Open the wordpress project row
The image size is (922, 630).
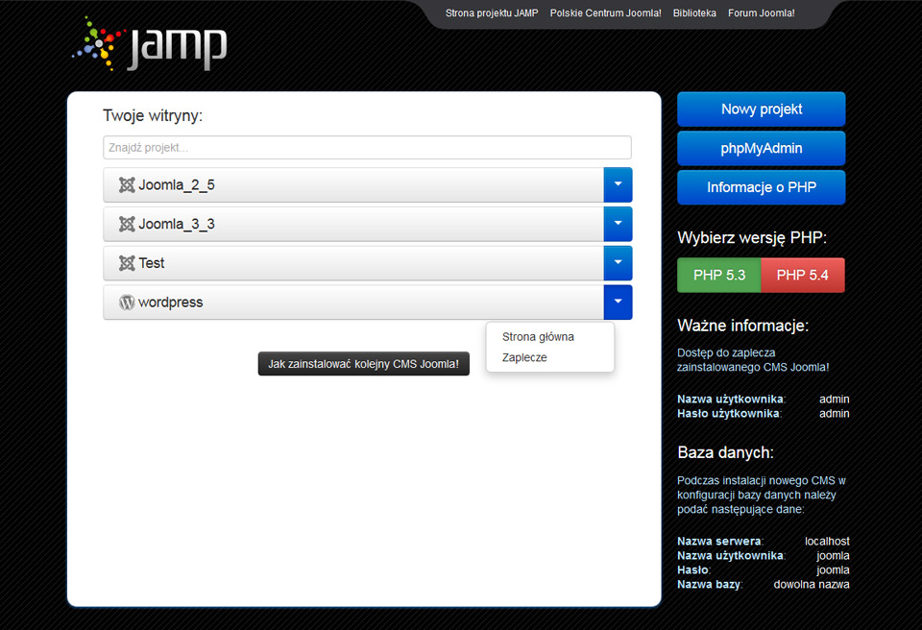353,303
